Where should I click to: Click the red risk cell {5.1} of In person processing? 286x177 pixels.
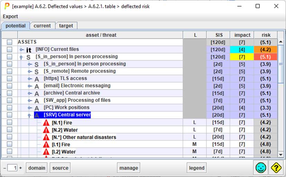pos(266,57)
